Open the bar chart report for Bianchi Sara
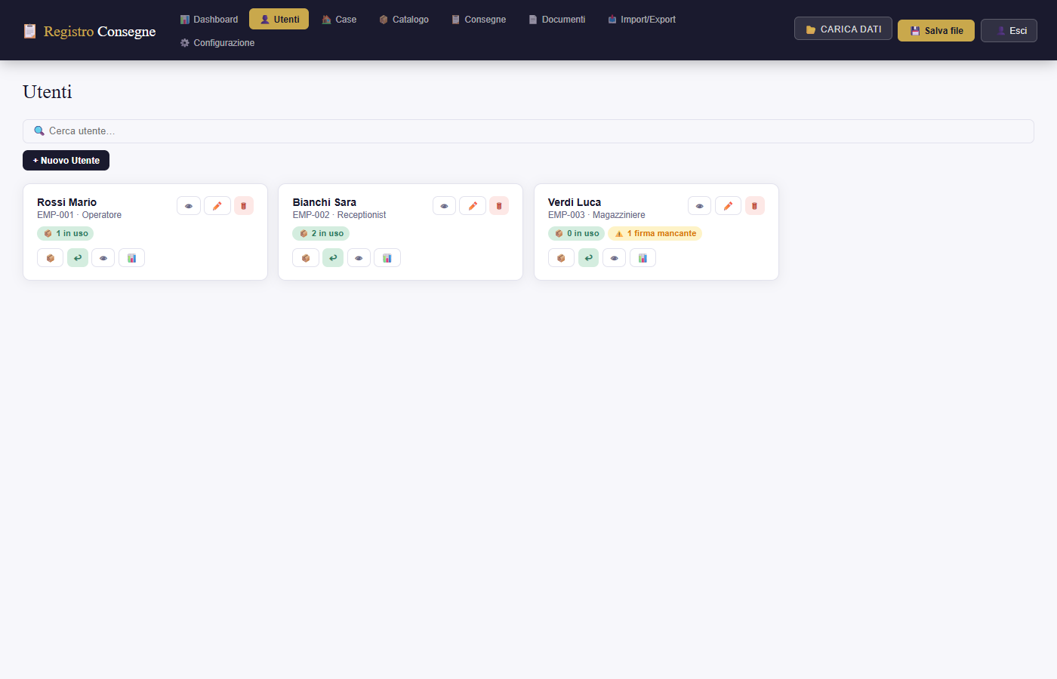 387,258
